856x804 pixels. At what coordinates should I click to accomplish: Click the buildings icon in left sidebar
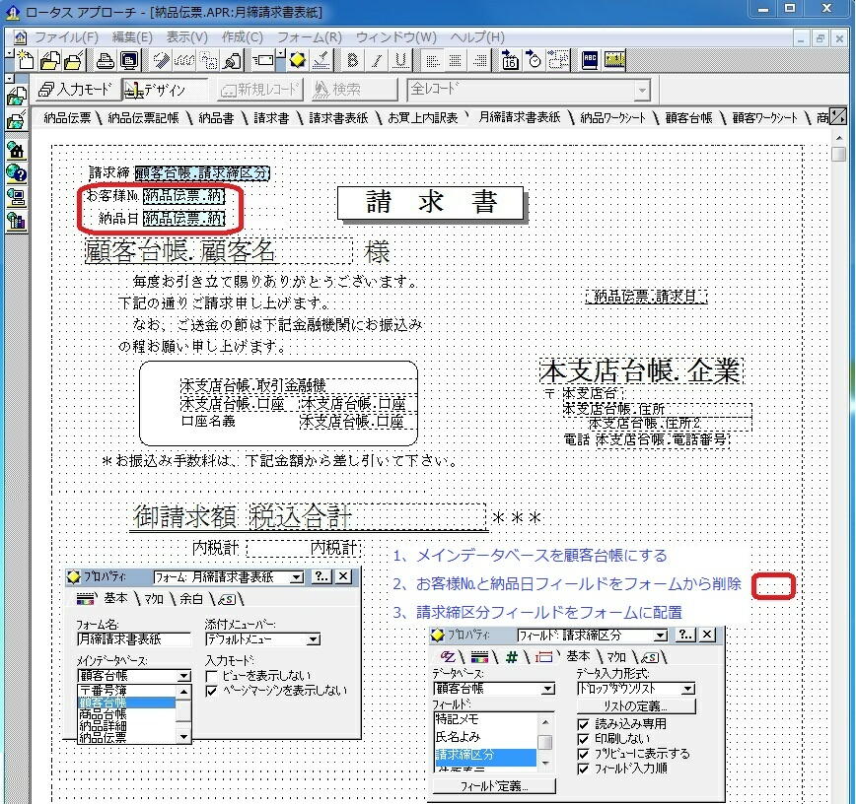17,221
